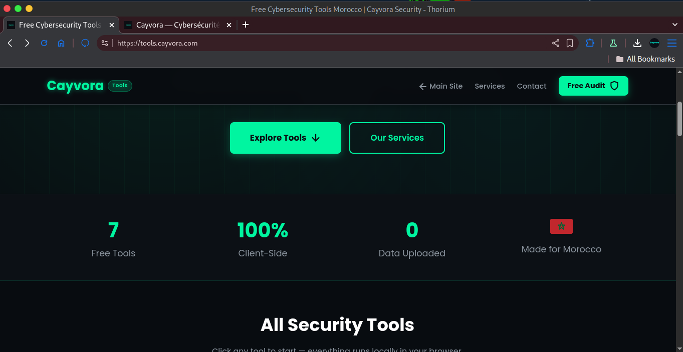Click the '100%' client-side statistic
Screen dimensions: 683x352
tap(263, 230)
